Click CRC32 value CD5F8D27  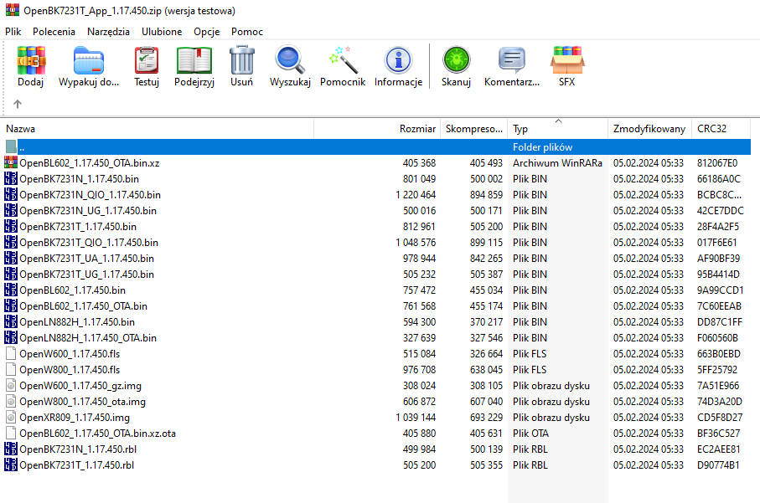point(720,418)
